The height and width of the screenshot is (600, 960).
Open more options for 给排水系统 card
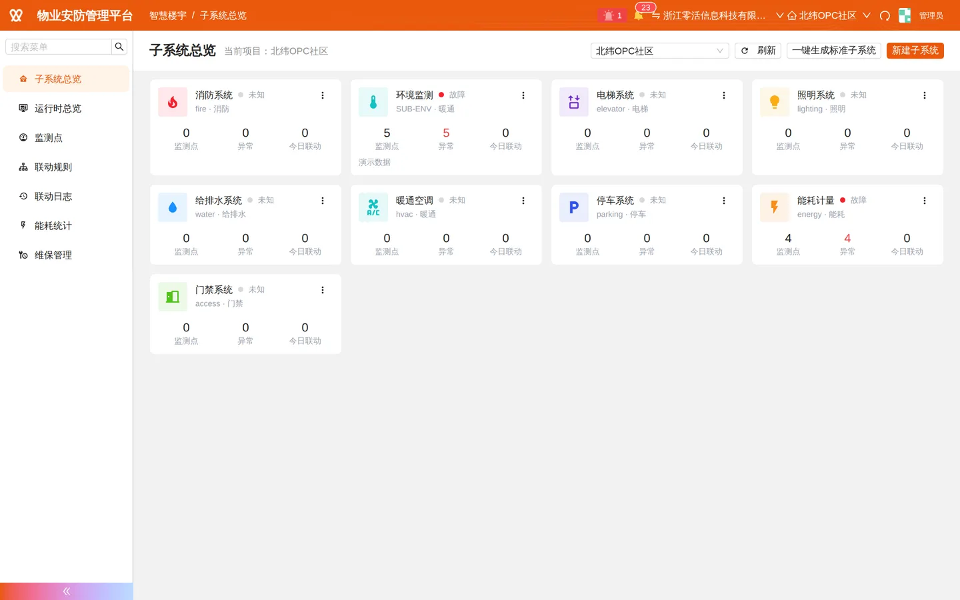(x=323, y=201)
